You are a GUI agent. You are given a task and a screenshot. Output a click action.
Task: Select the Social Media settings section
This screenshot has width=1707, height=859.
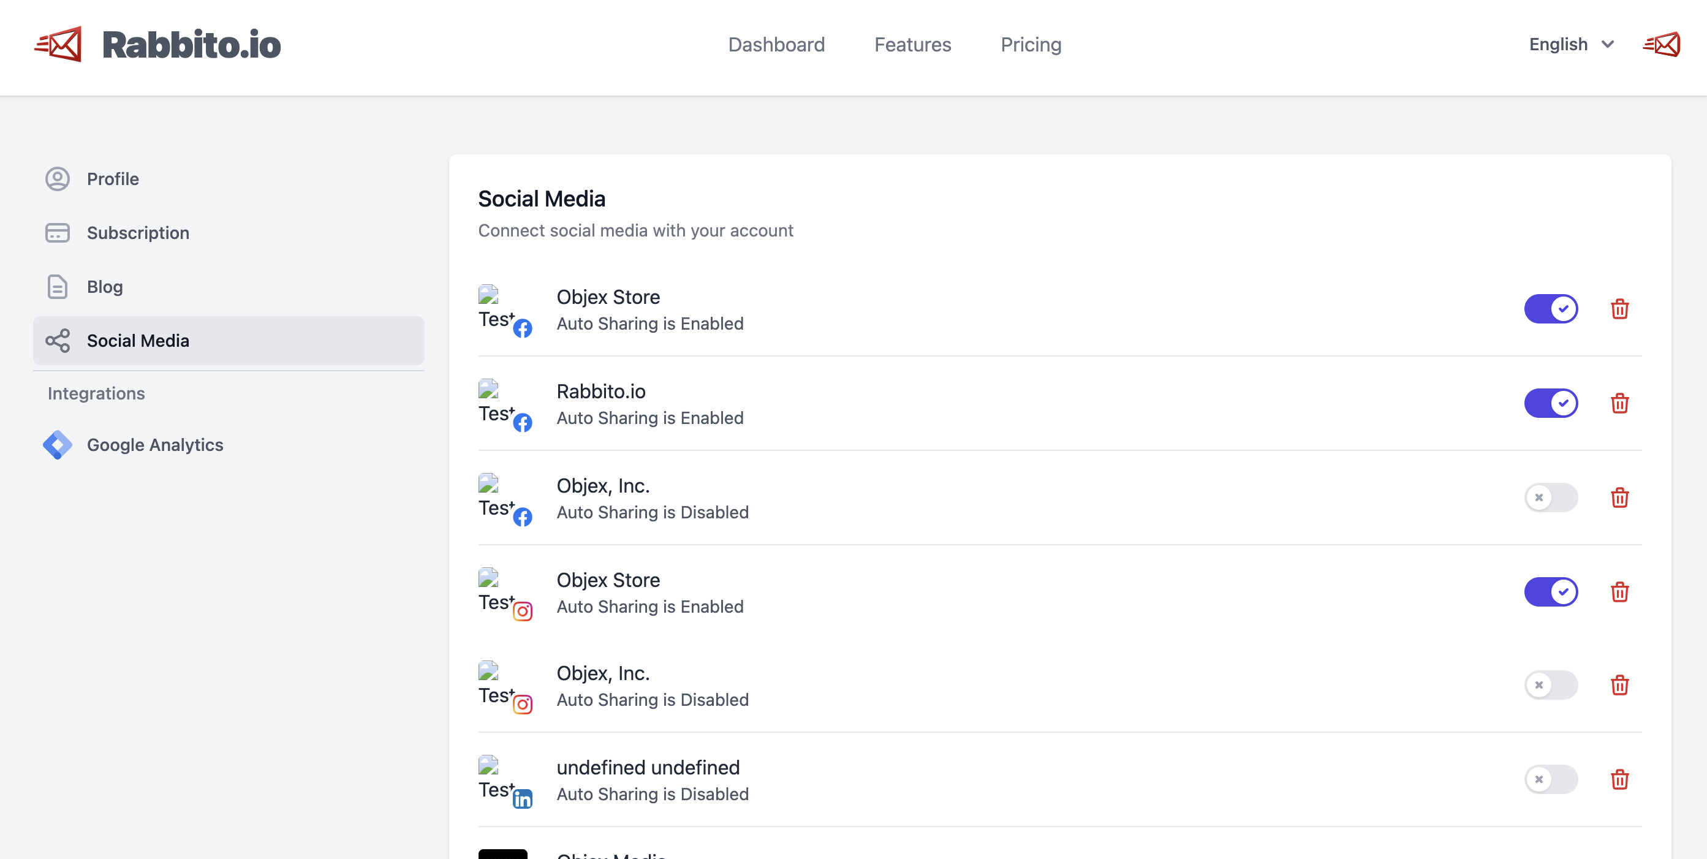point(229,341)
